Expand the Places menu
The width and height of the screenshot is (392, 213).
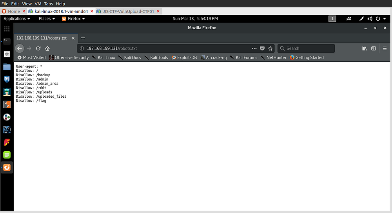47,18
